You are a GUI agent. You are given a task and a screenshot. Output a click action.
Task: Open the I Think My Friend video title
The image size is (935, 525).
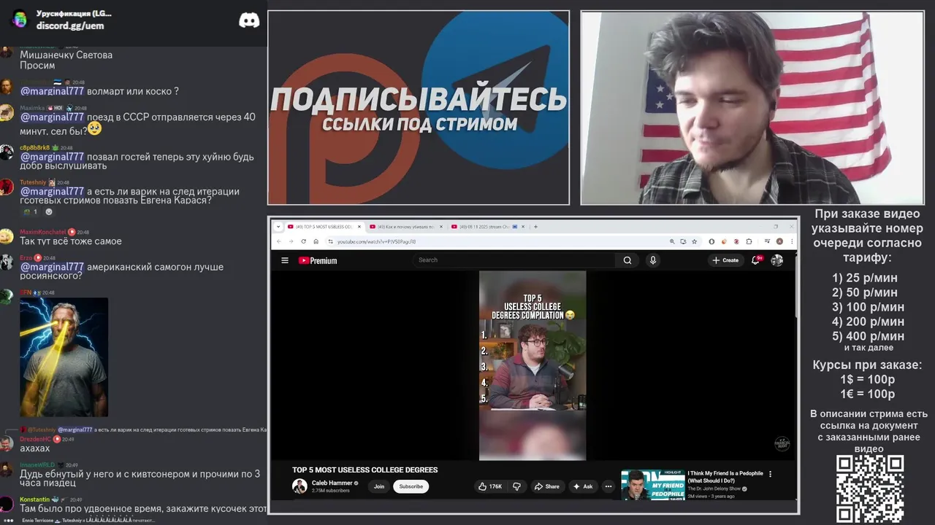pos(725,477)
